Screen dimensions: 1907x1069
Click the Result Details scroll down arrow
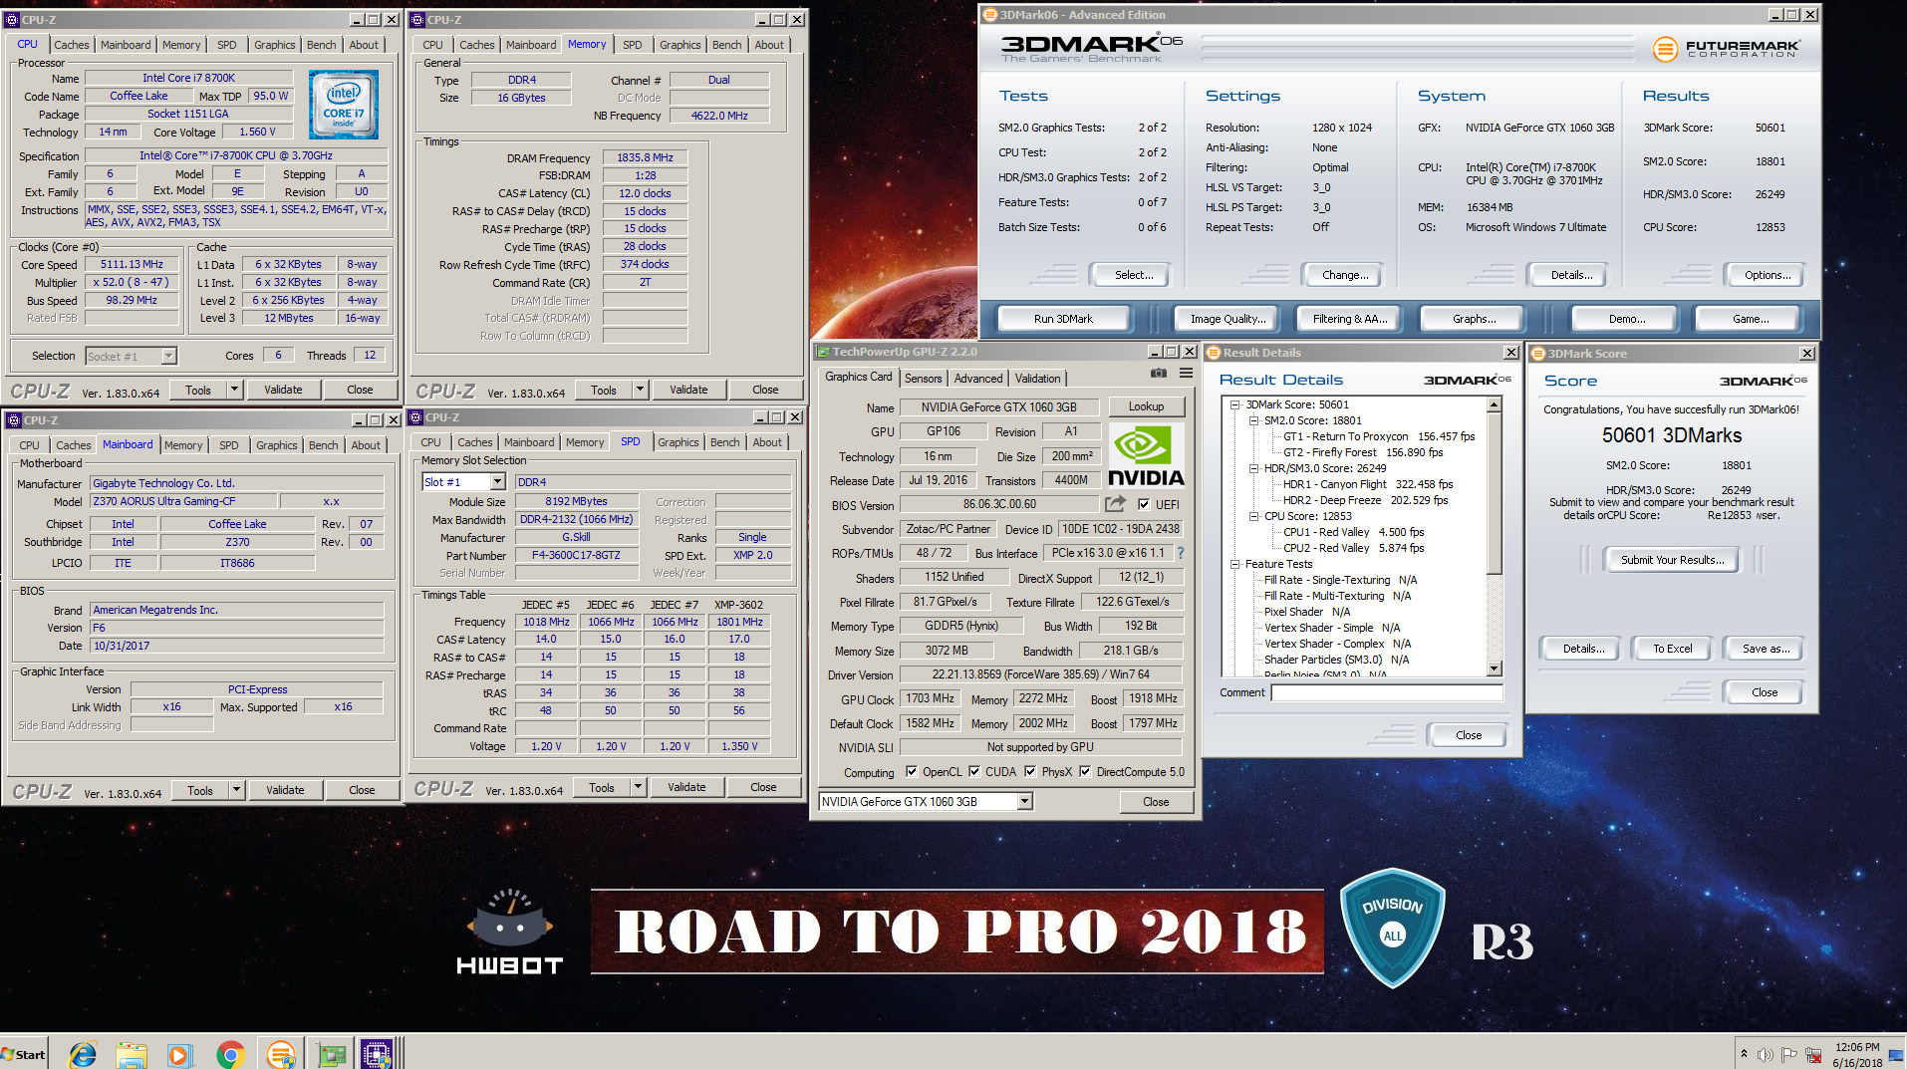1494,668
